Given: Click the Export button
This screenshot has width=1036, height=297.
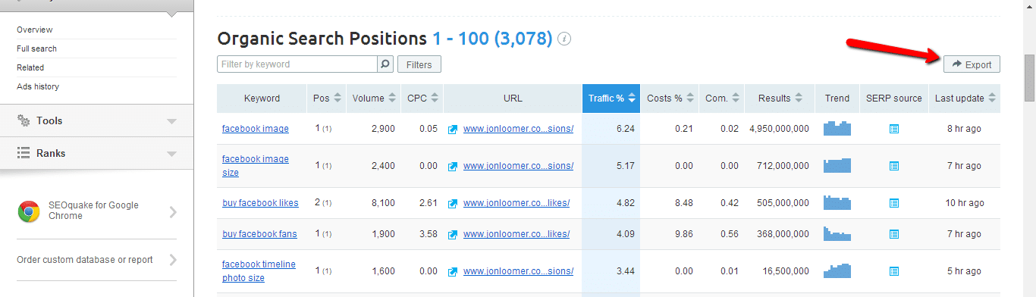Looking at the screenshot, I should pyautogui.click(x=972, y=64).
